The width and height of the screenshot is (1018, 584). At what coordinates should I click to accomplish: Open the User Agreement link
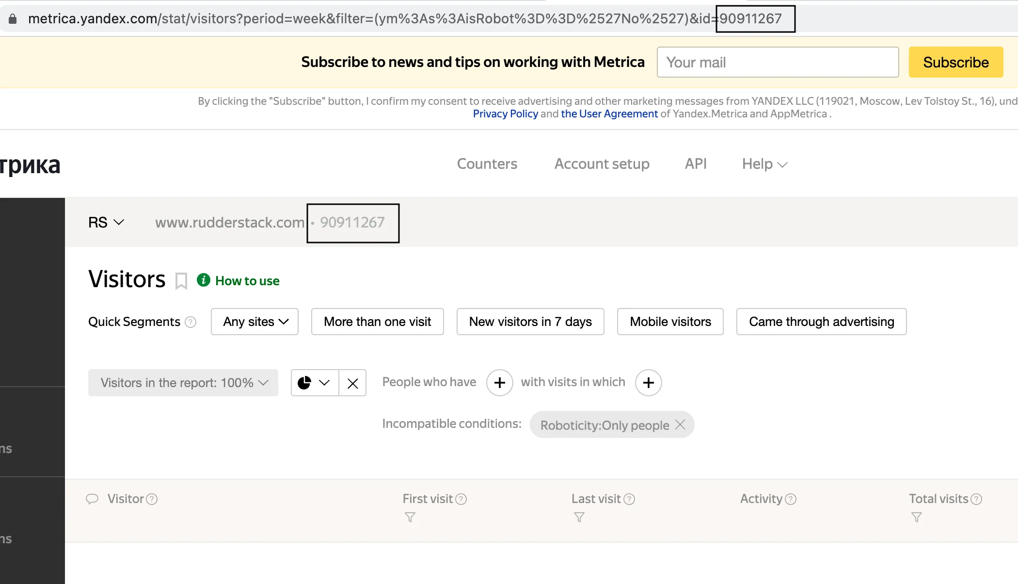tap(609, 114)
